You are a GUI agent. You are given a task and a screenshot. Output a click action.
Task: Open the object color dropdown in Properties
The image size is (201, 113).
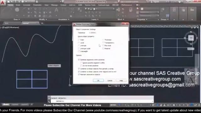[149, 9]
